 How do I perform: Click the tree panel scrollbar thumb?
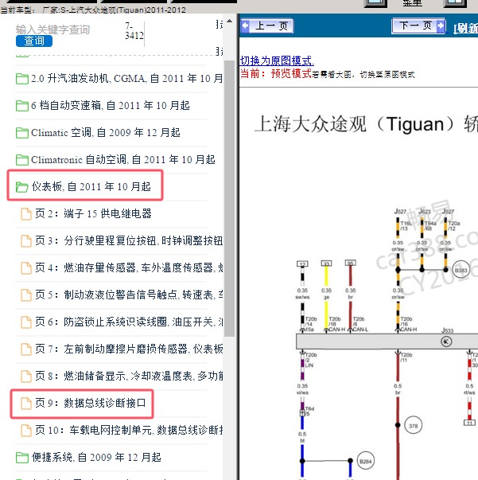pos(229,198)
